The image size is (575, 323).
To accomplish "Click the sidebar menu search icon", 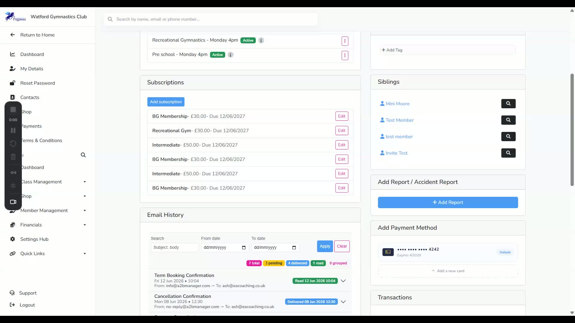I will coord(83,155).
